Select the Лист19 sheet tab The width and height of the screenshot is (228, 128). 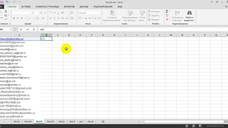[50, 122]
